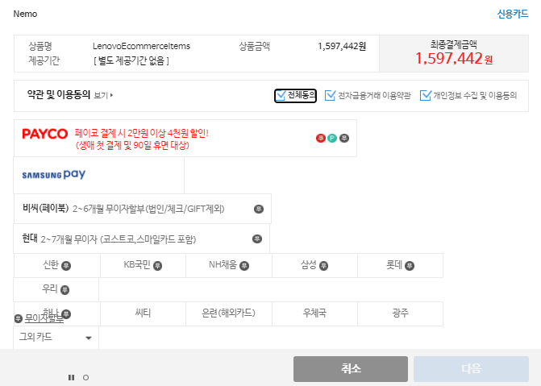This screenshot has width=541, height=386.
Task: Choose 비씨(페이북) card option
Action: pos(143,209)
